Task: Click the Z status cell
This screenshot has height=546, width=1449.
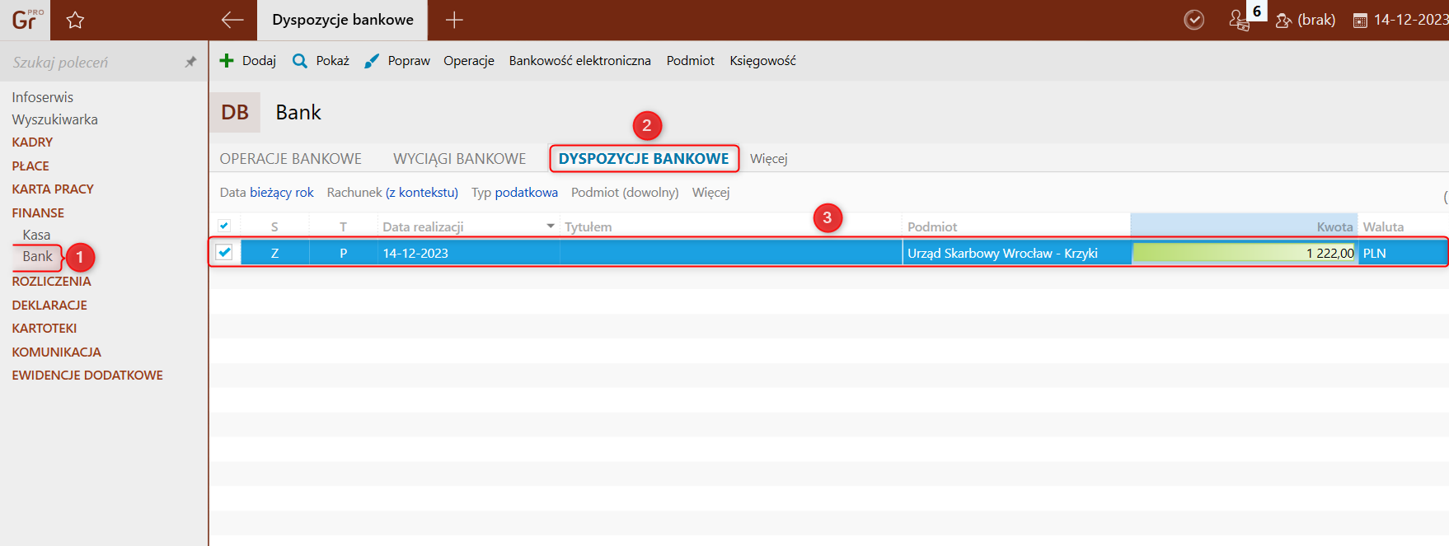Action: coord(274,253)
